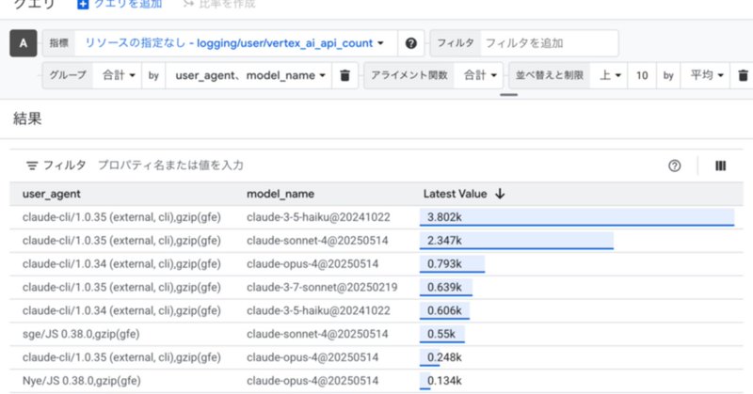Click the pane resize handle under the query bar

click(508, 95)
